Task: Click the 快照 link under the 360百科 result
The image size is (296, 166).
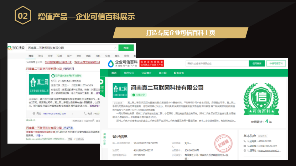Action: [70, 139]
